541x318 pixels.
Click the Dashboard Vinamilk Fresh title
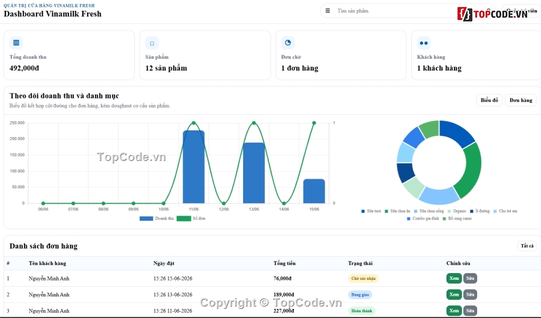[52, 14]
